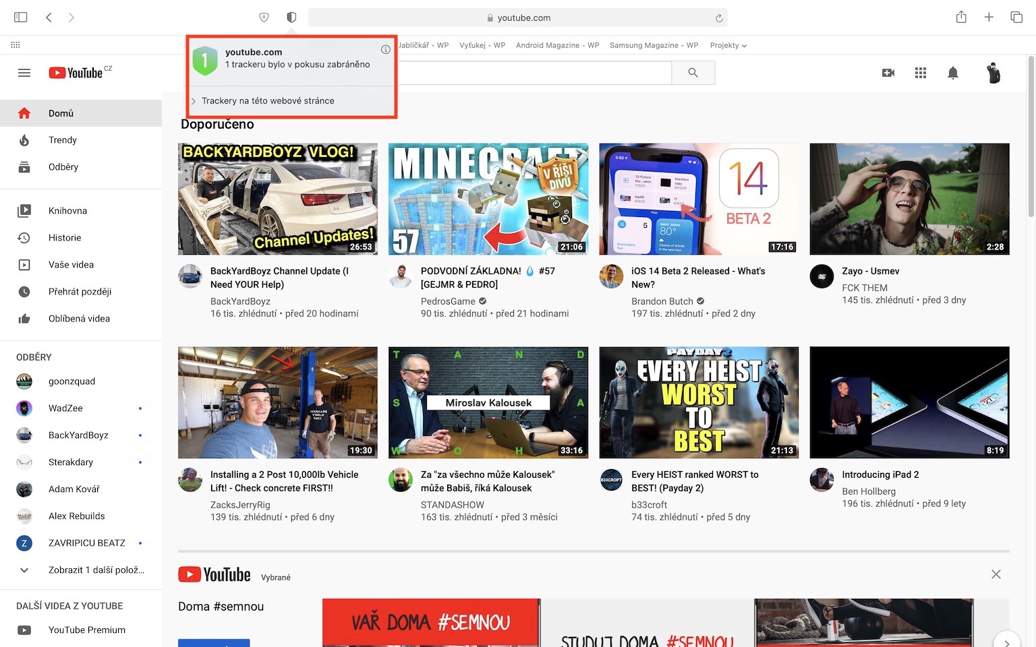The width and height of the screenshot is (1036, 647).
Task: Open BackYardBoyz subscription in sidebar
Action: pos(81,435)
